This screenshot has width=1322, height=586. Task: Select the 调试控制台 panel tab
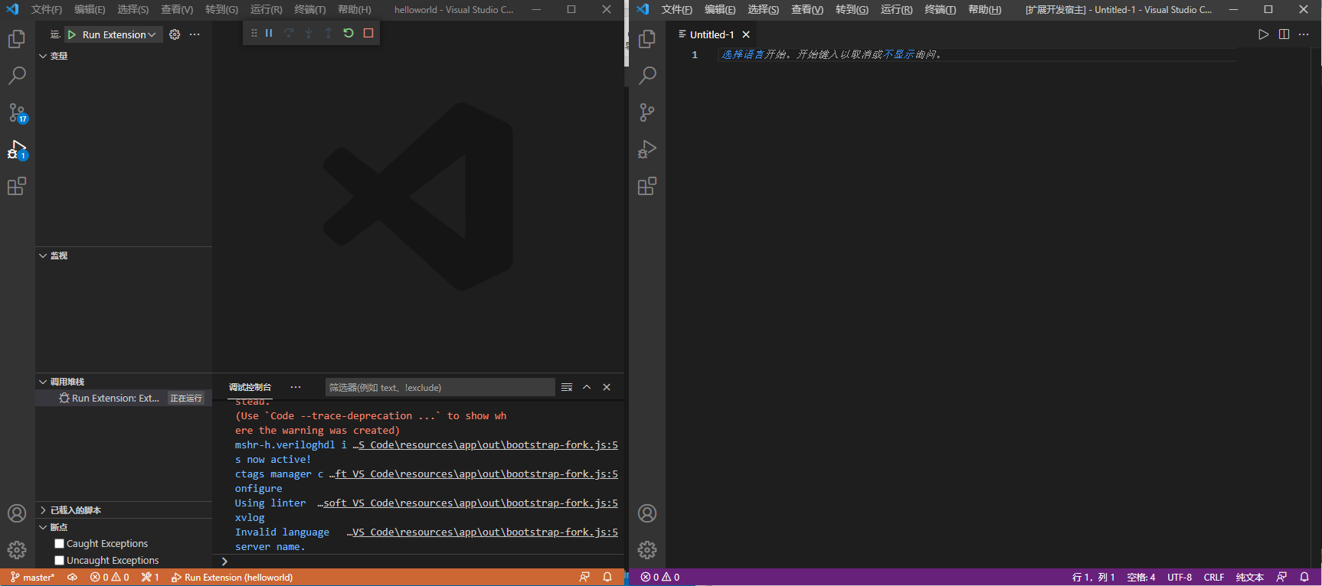(250, 387)
